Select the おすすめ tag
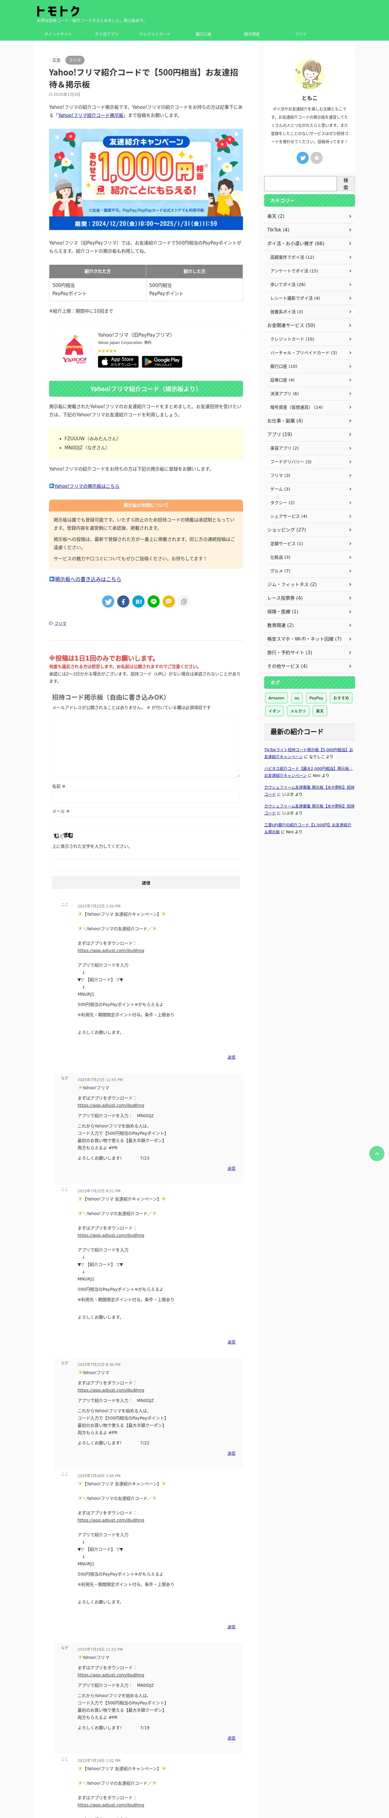 coord(341,698)
